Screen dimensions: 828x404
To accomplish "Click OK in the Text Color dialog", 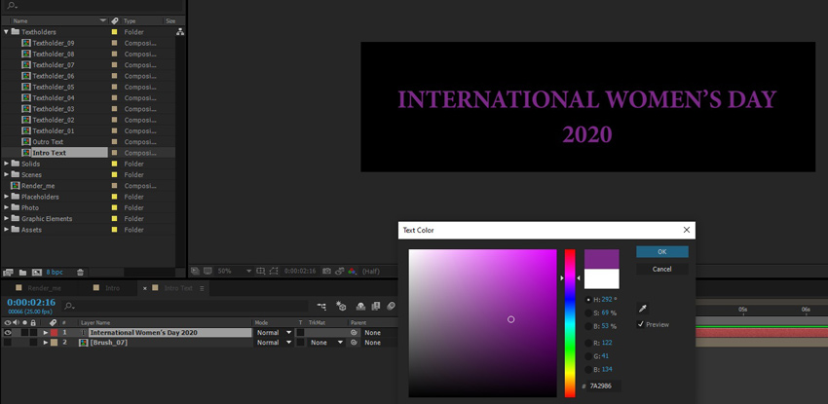I will click(x=662, y=251).
